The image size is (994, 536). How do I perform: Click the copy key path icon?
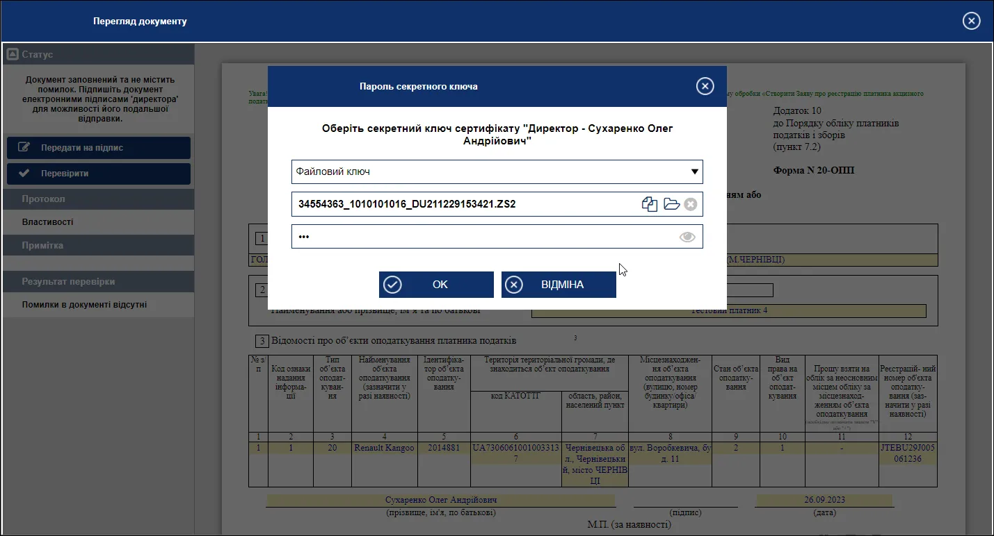pos(650,204)
